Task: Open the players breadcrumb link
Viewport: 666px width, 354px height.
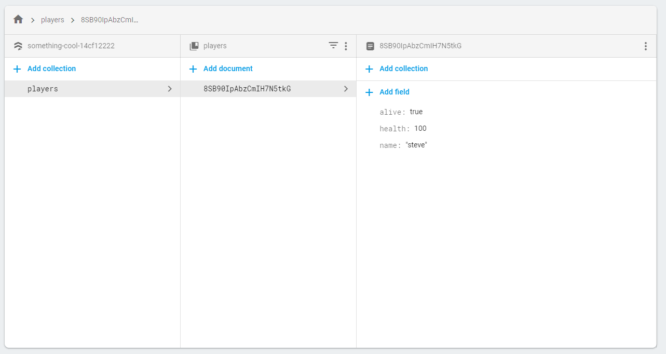Action: (x=52, y=19)
